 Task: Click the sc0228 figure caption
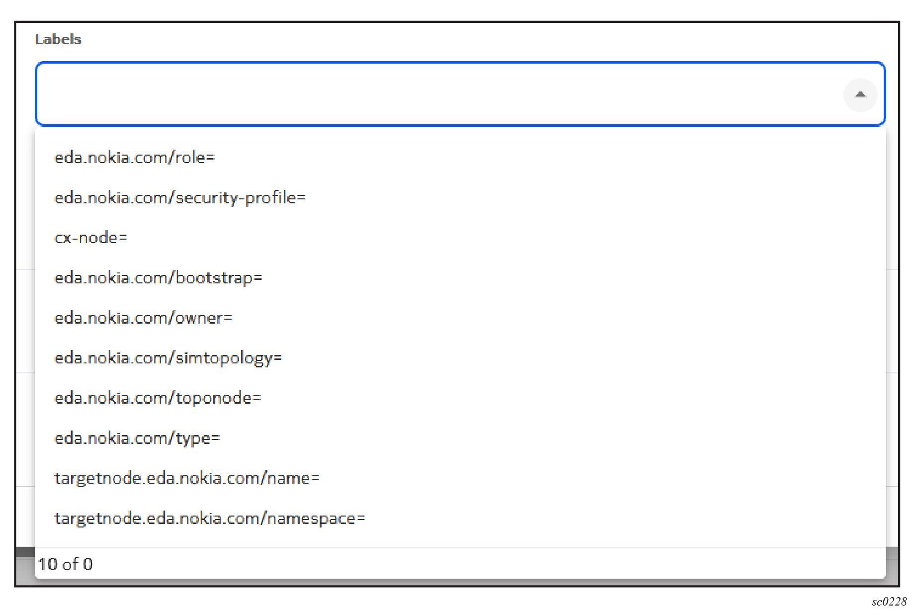[x=889, y=602]
